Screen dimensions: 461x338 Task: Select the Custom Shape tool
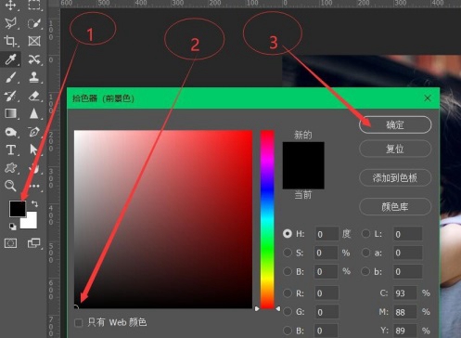tap(11, 168)
